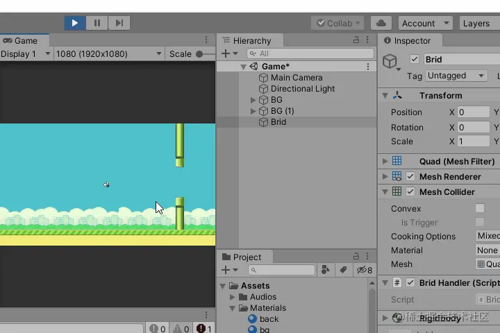Focus the Hierarchy search field labeled All

coord(310,53)
